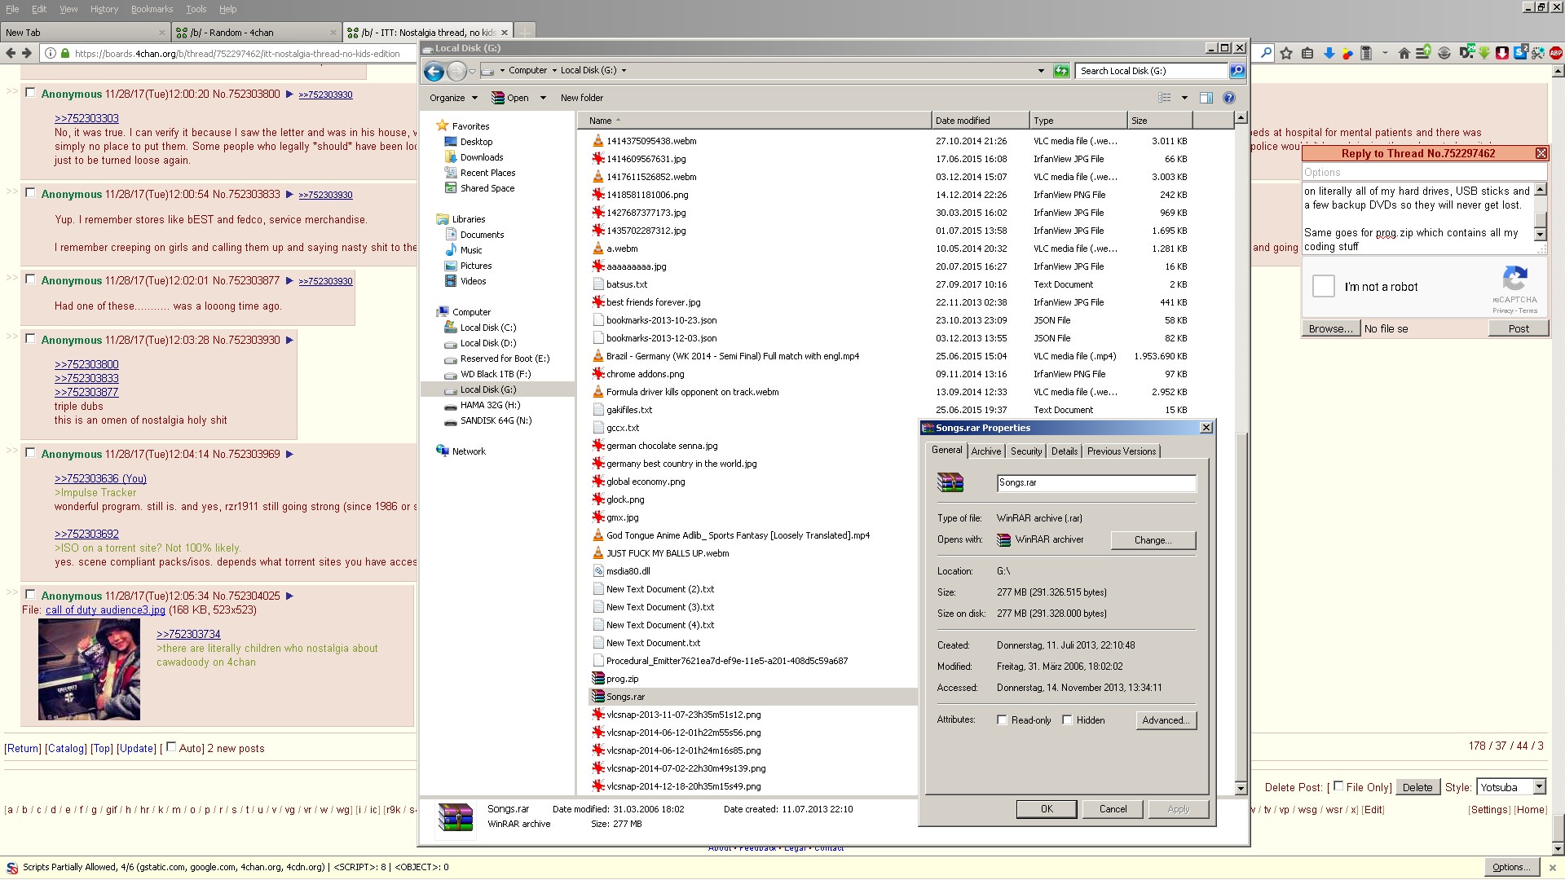Switch to the Archive tab in Properties
The width and height of the screenshot is (1565, 880).
click(985, 451)
